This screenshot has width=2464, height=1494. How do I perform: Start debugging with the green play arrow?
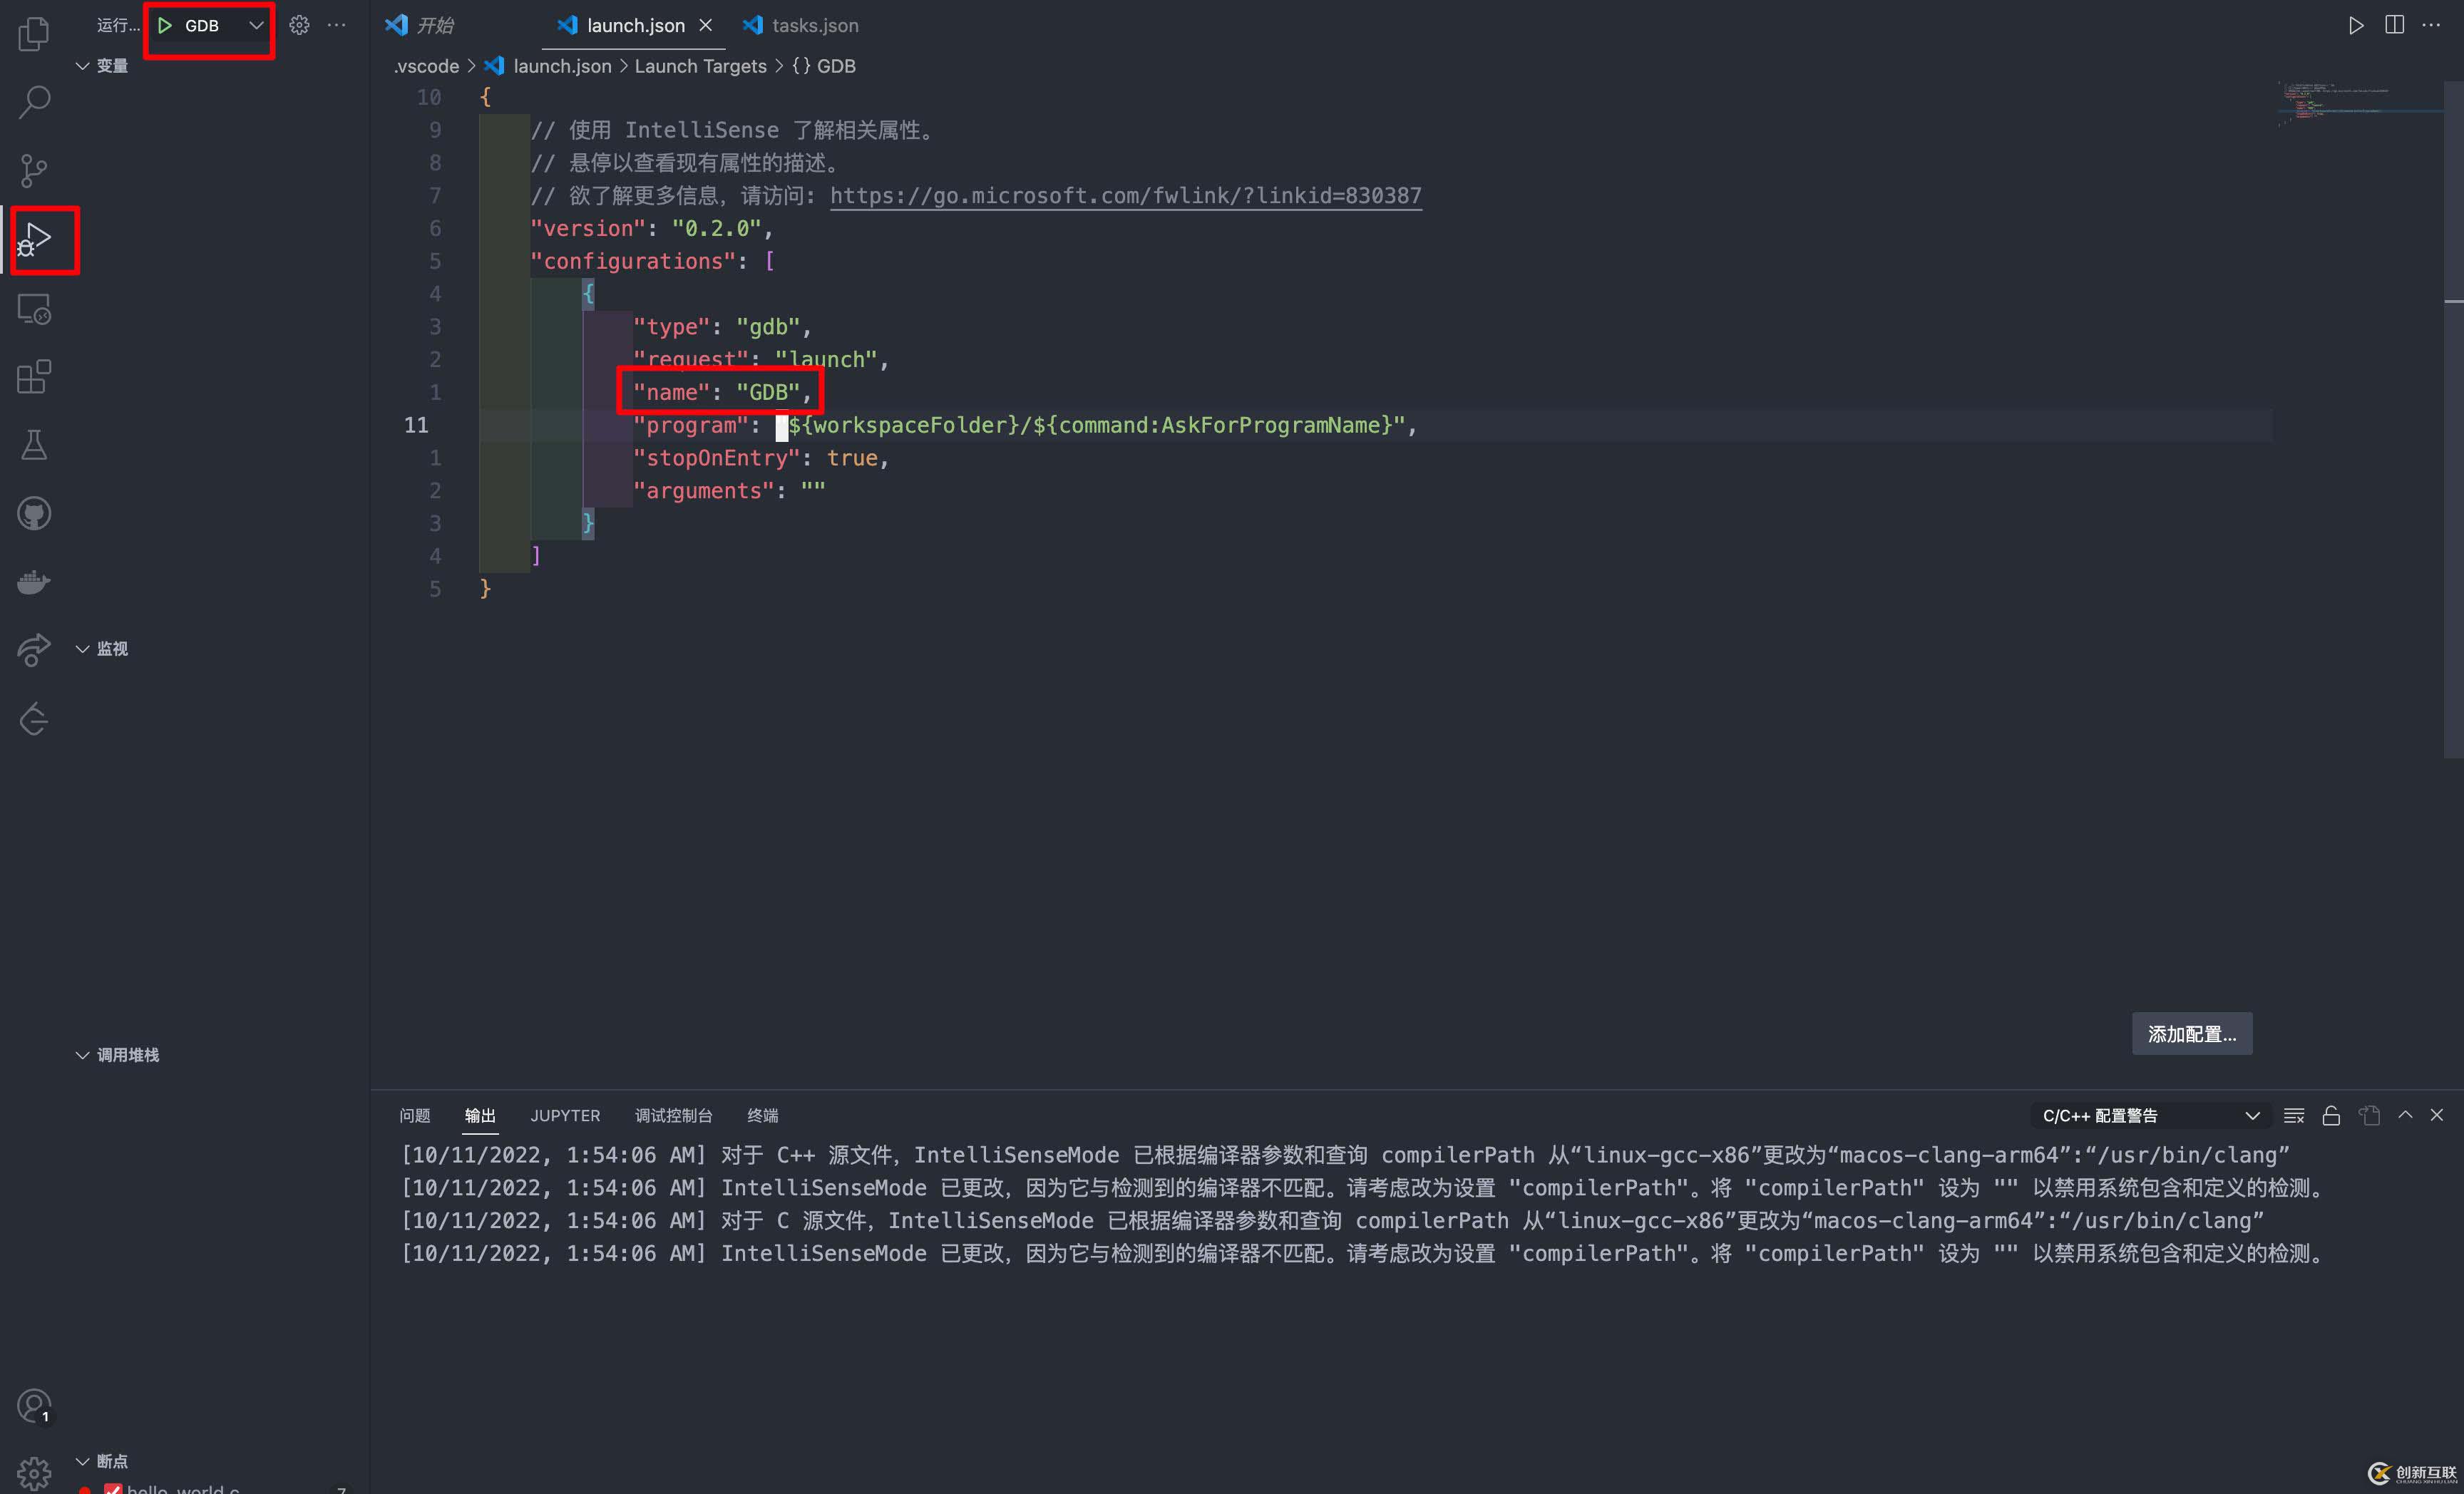165,25
